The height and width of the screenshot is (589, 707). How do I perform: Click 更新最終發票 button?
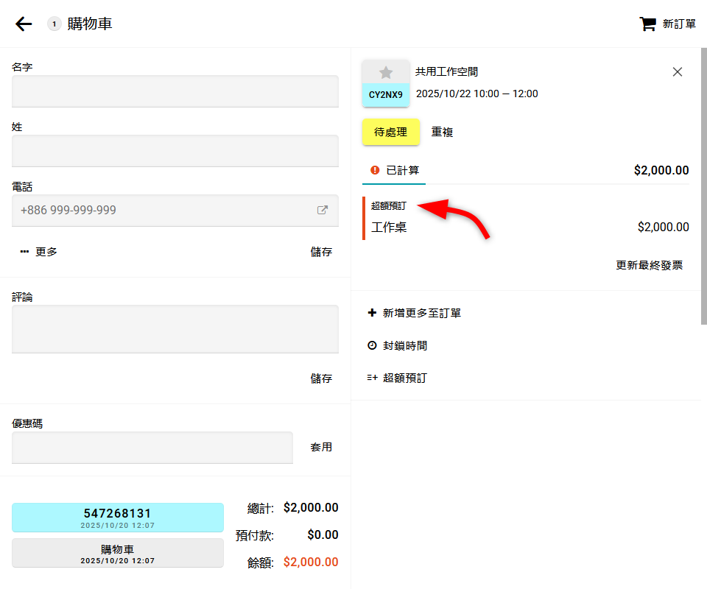click(649, 265)
